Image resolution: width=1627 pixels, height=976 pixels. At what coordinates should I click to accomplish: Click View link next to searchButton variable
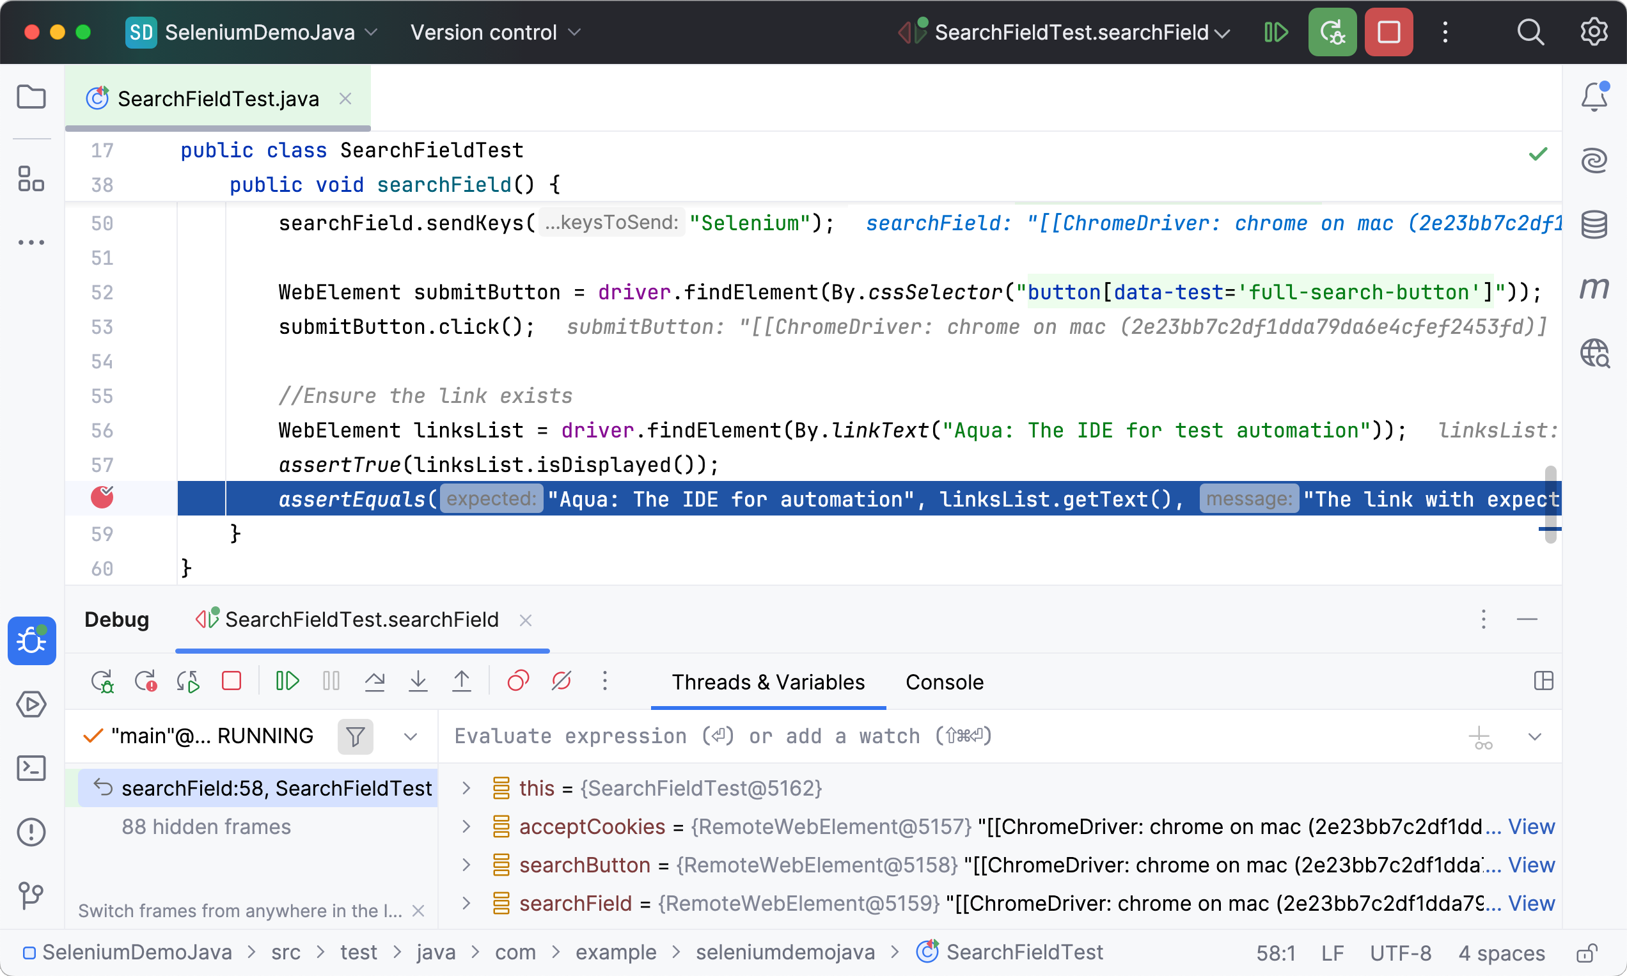(1532, 865)
